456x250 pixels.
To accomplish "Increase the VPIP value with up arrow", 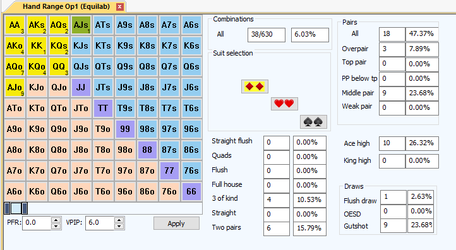I will coord(119,220).
